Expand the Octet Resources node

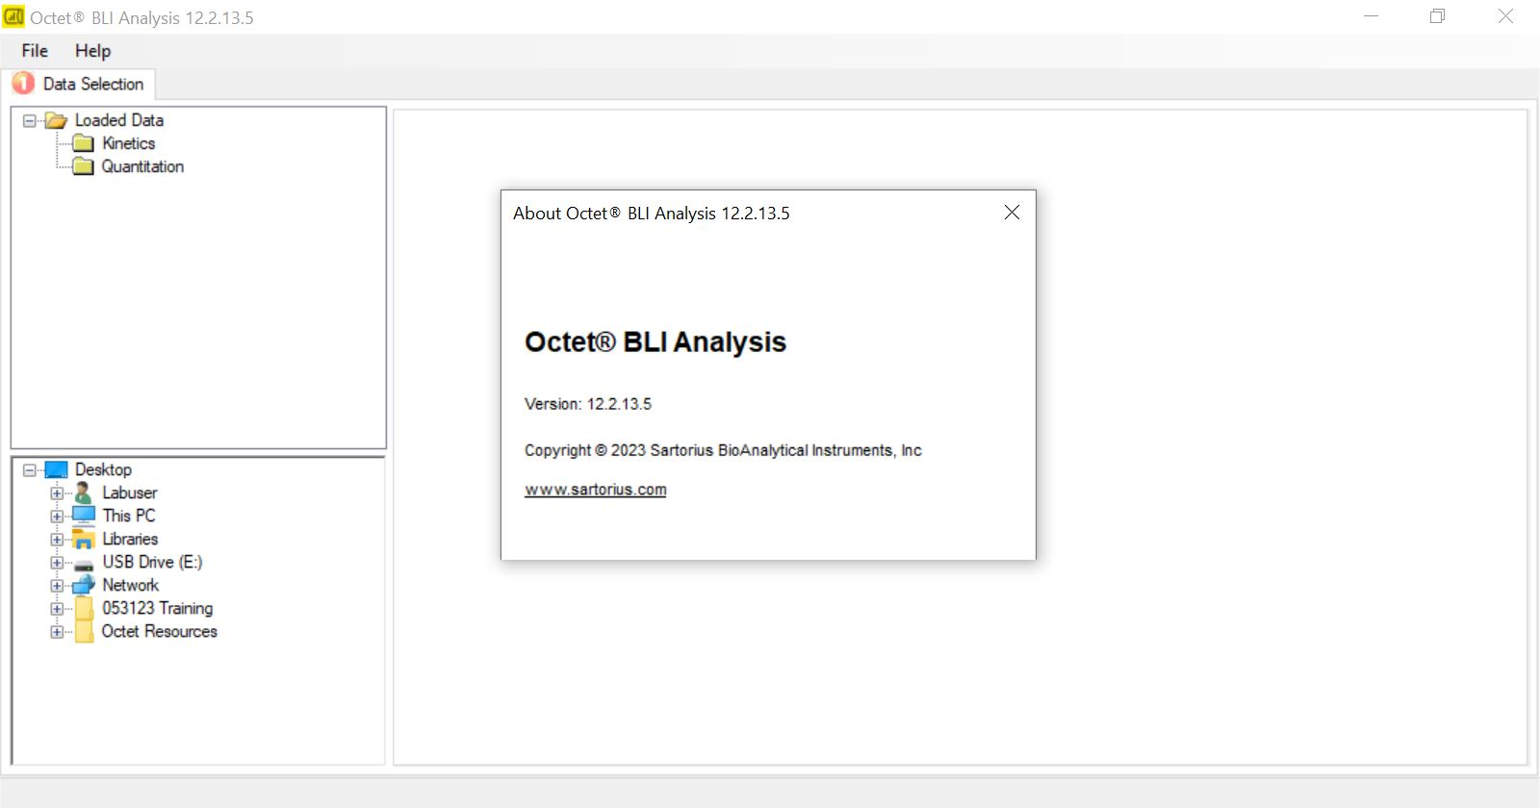point(57,632)
